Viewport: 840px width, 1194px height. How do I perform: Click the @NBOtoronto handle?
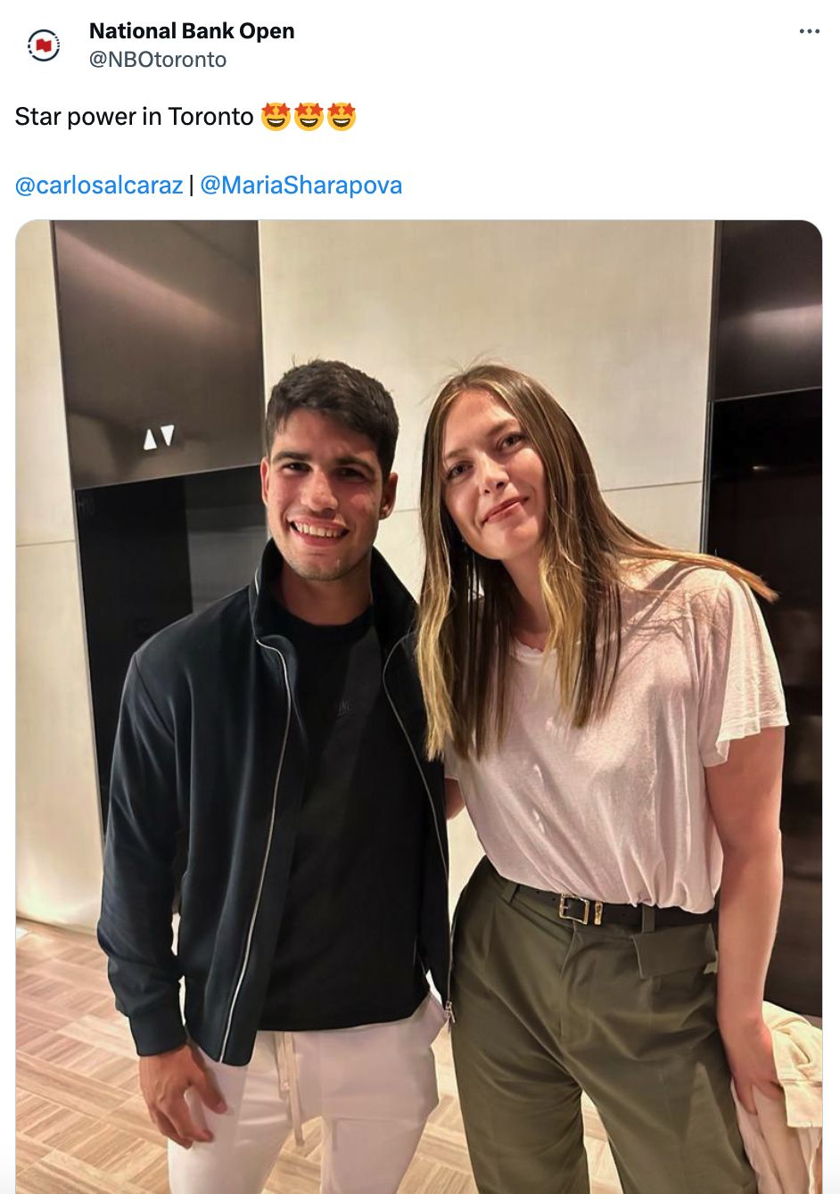pos(157,60)
